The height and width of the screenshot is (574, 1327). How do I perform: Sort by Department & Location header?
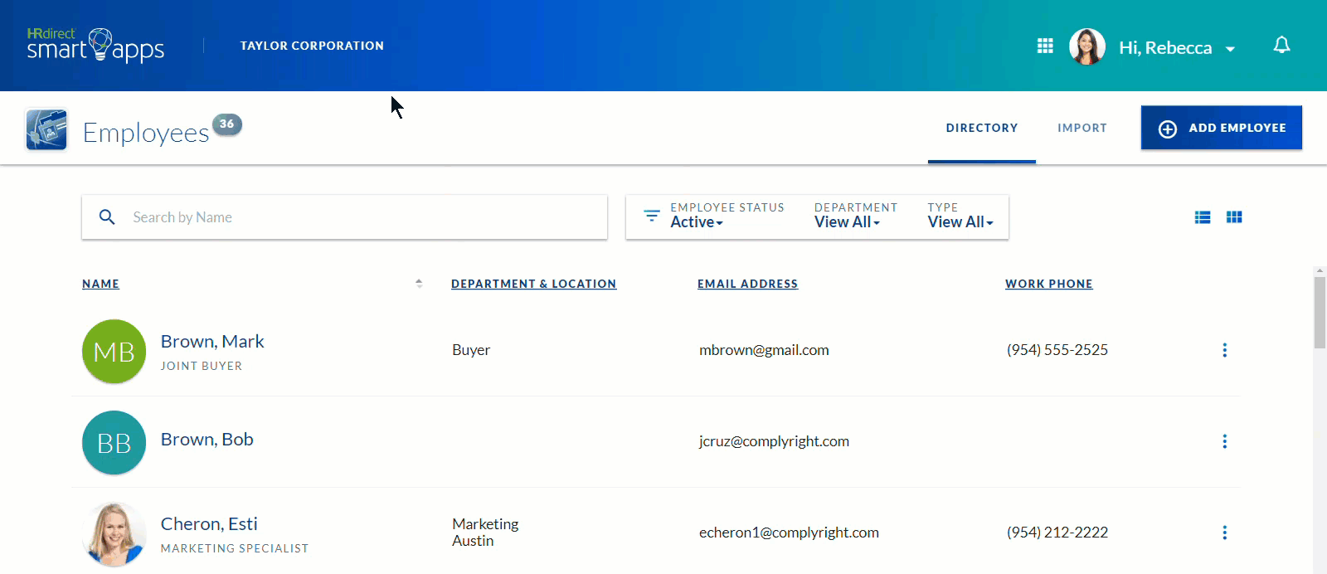(x=534, y=284)
